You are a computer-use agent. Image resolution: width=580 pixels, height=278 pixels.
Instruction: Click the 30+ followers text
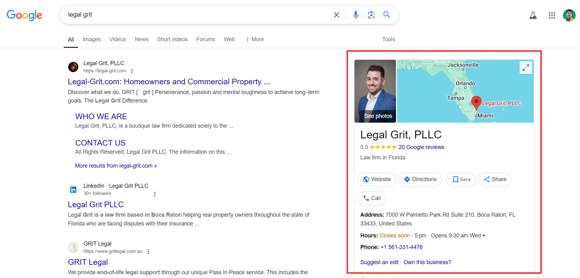pyautogui.click(x=97, y=193)
